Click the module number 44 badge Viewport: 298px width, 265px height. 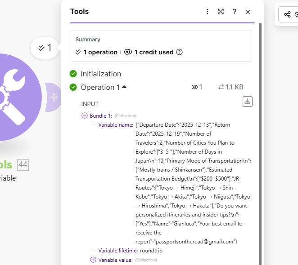[x=23, y=165]
